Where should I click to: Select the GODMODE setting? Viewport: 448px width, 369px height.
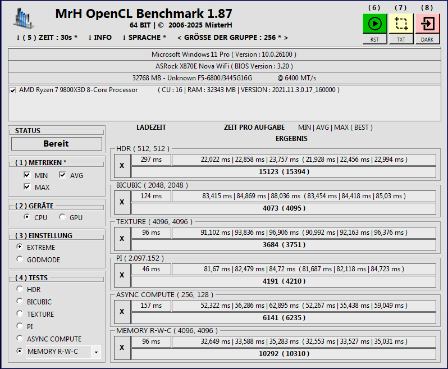(20, 259)
